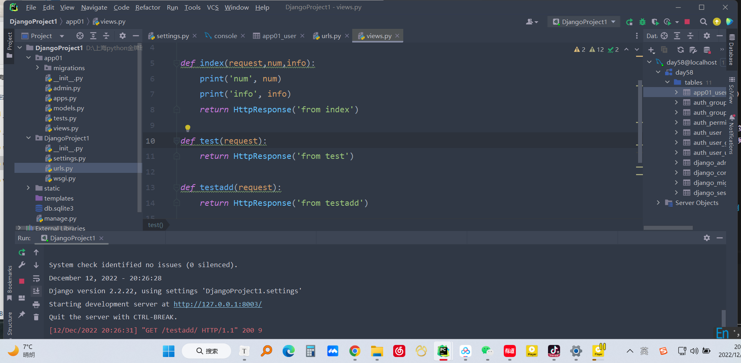Toggle the SciView side tab
Screen dimensions: 741x363
[x=732, y=90]
